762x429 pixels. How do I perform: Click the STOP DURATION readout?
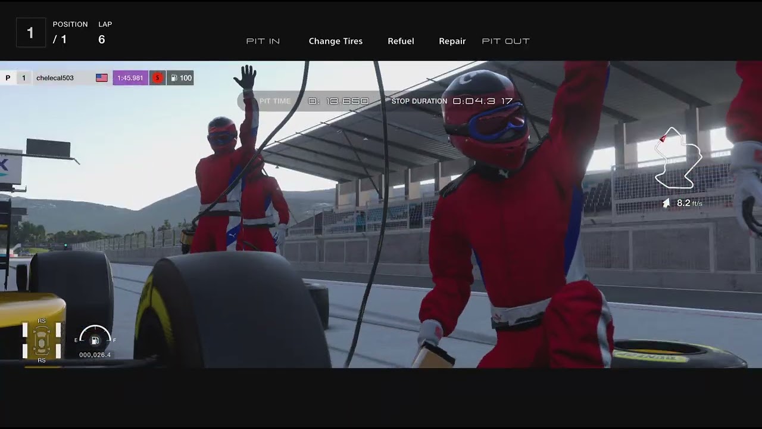(483, 101)
